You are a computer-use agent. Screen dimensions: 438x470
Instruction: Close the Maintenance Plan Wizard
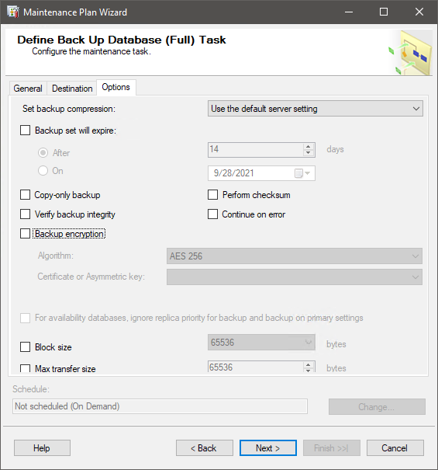coord(419,12)
